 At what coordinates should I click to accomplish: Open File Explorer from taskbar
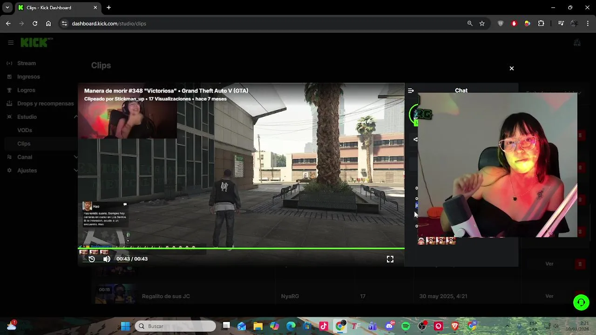point(258,326)
